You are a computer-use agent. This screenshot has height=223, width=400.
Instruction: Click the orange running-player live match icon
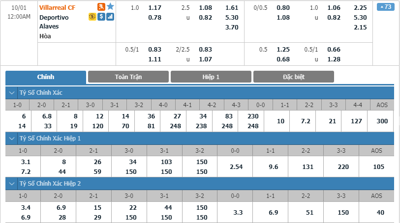(101, 7)
